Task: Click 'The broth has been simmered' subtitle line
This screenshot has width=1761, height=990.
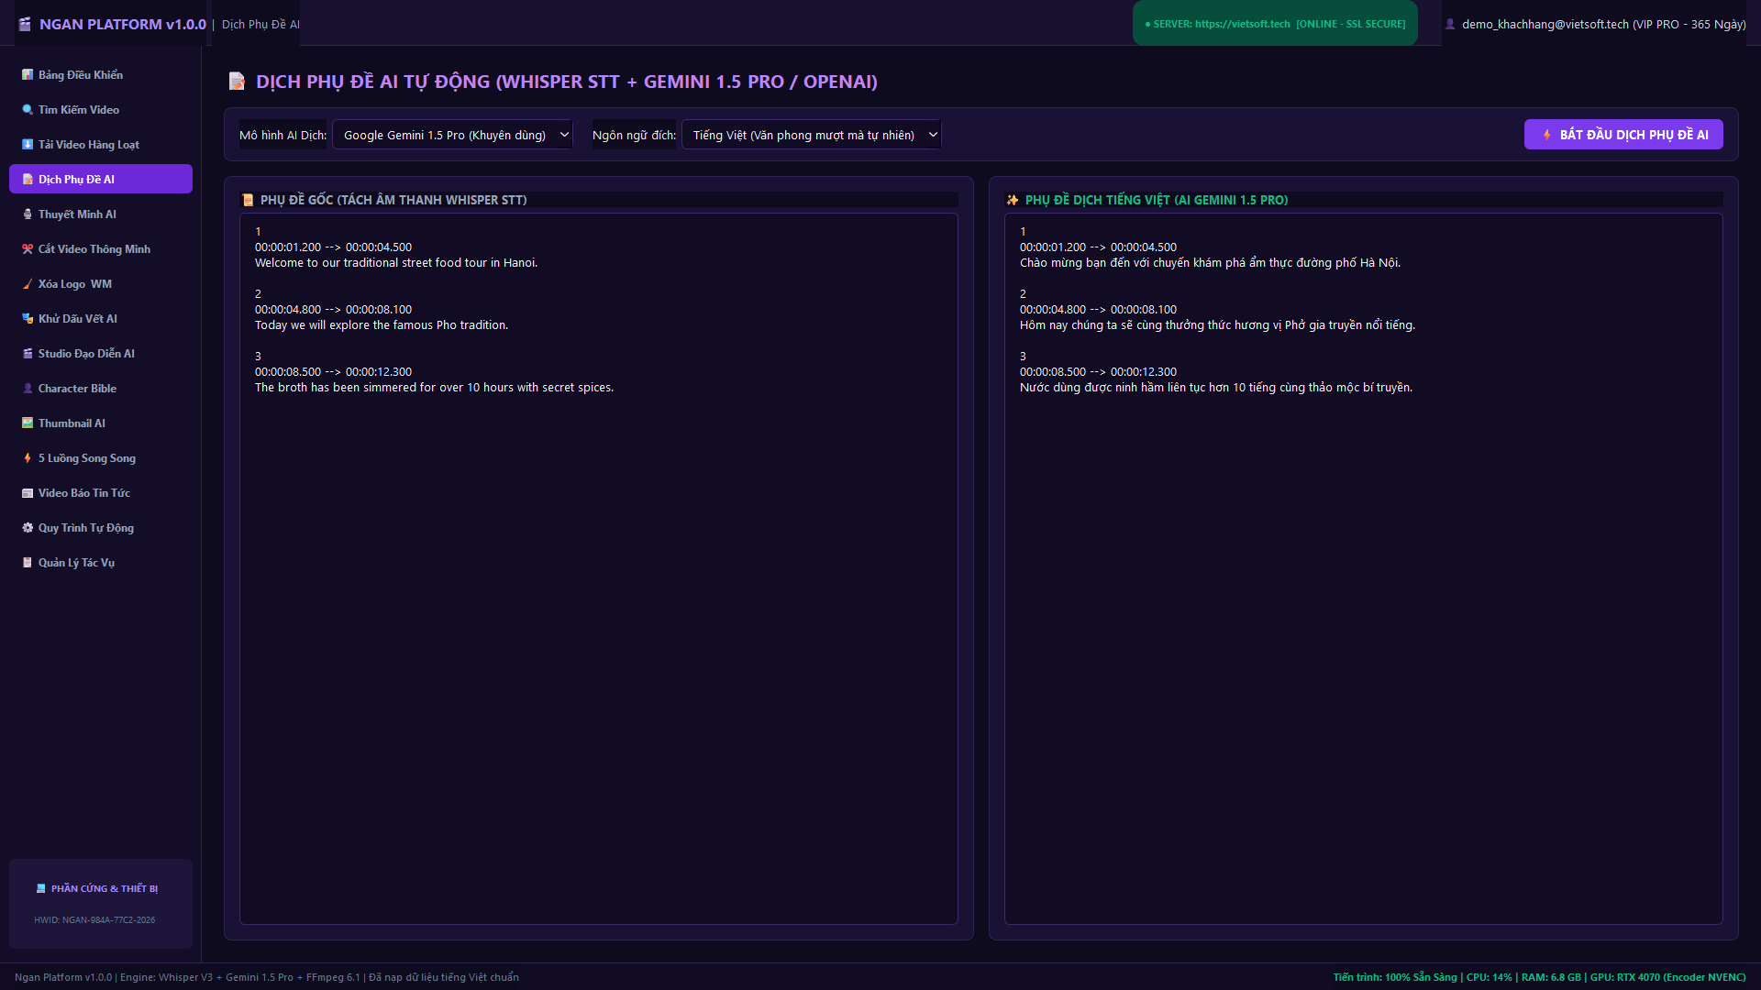Action: point(434,388)
